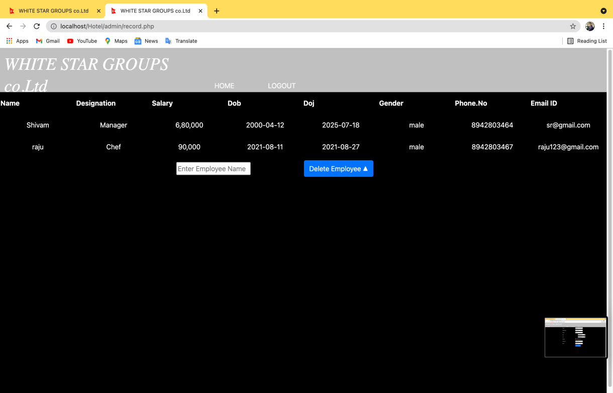Bookmark this page with the star icon
The width and height of the screenshot is (613, 393).
click(x=573, y=26)
